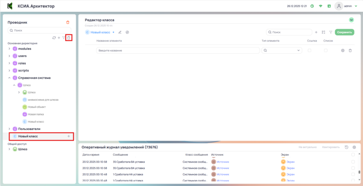
Task: Click the orange trash icon beside Проводник title
Action: click(68, 22)
